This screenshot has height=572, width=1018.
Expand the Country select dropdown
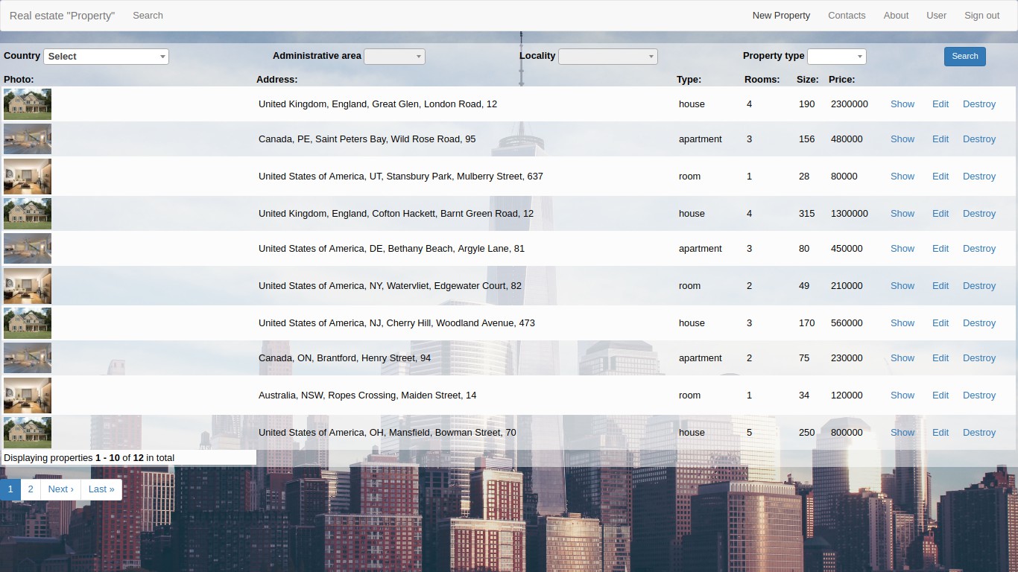tap(107, 57)
